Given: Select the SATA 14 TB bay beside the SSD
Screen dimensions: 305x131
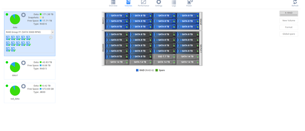Looking at the screenshot, I should (x=188, y=57).
